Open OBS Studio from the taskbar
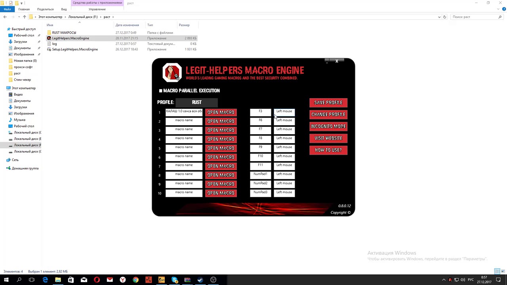Image resolution: width=507 pixels, height=285 pixels. click(213, 280)
